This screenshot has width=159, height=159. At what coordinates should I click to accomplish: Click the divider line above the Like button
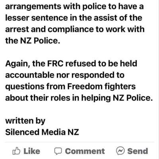click(79, 142)
